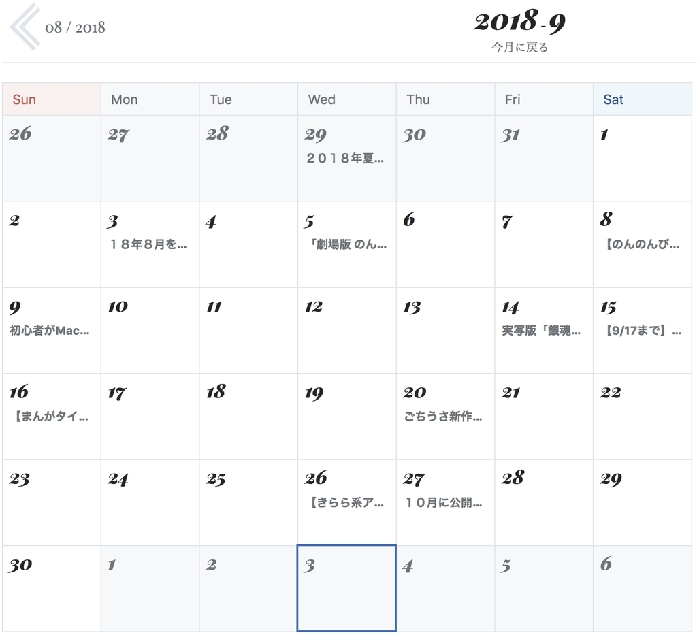This screenshot has width=697, height=635.
Task: Click the Sun column header
Action: click(24, 99)
